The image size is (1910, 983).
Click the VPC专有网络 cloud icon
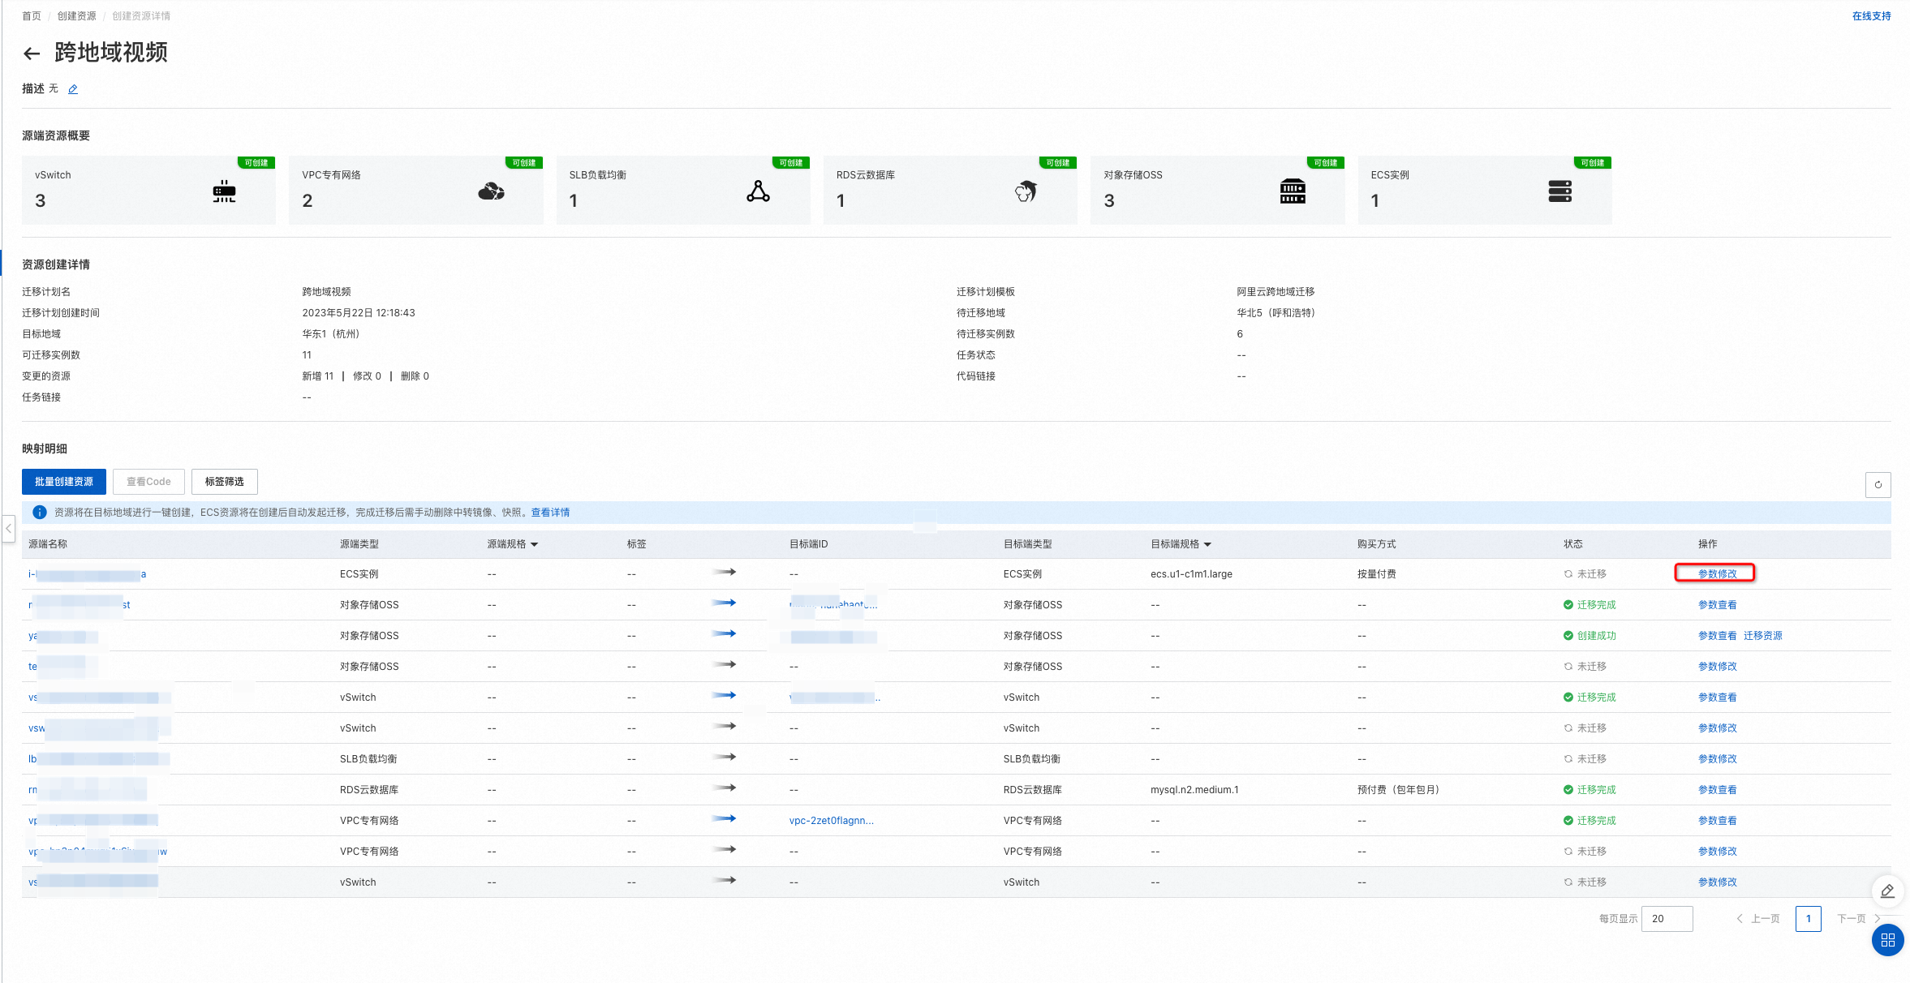coord(491,191)
